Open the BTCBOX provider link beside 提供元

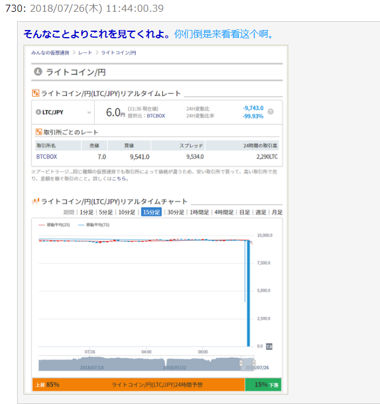point(156,116)
